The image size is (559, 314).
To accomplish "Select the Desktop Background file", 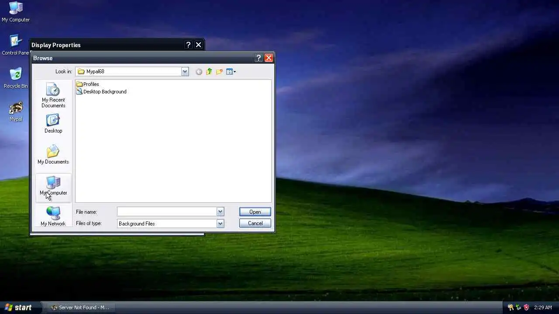I will pyautogui.click(x=101, y=92).
